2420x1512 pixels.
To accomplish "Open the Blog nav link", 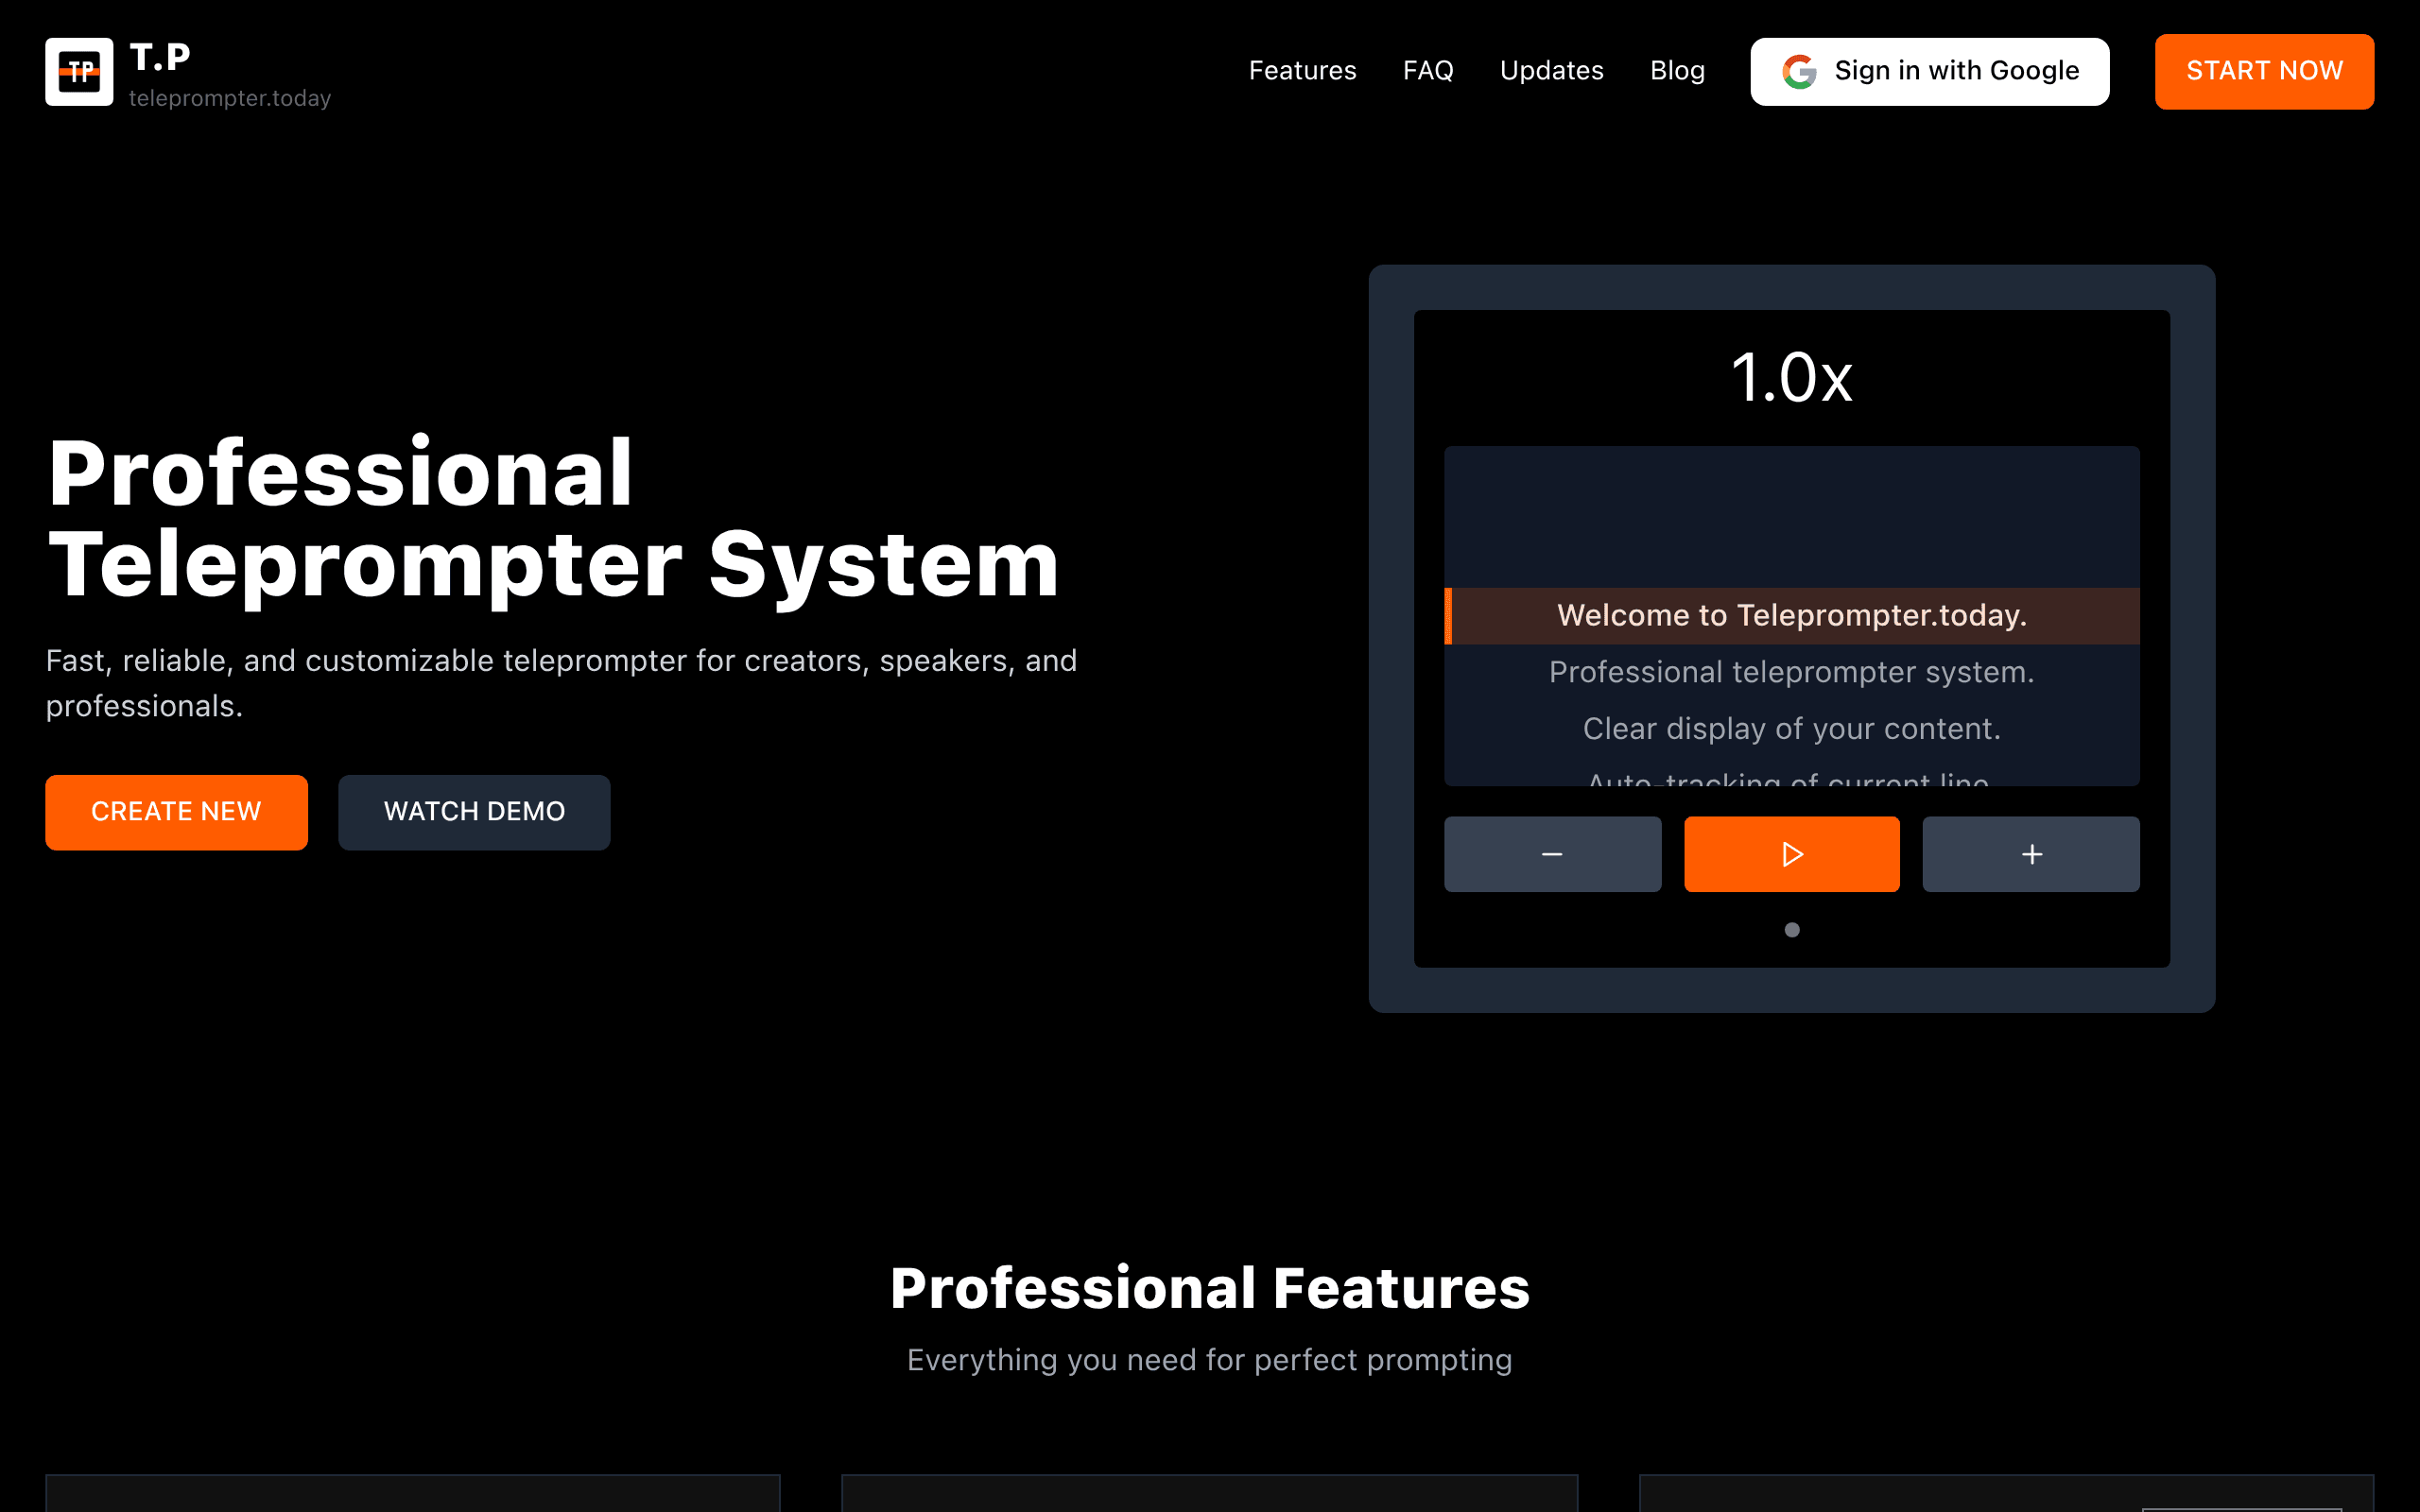I will [1677, 71].
